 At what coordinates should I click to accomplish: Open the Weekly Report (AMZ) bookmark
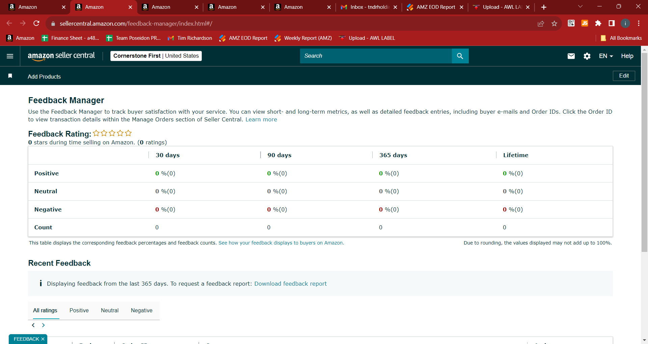click(303, 38)
